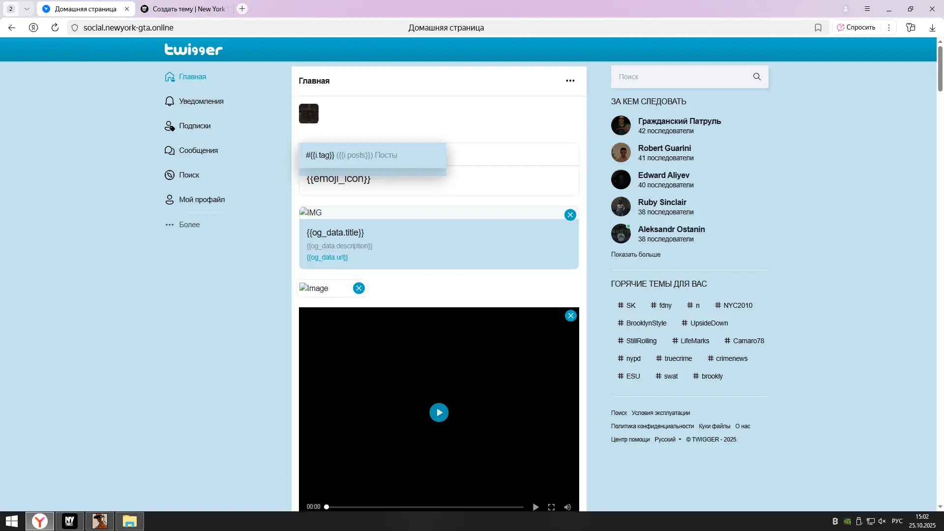Open the three-dots menu beside Главная heading
Viewport: 944px width, 531px height.
click(x=570, y=81)
